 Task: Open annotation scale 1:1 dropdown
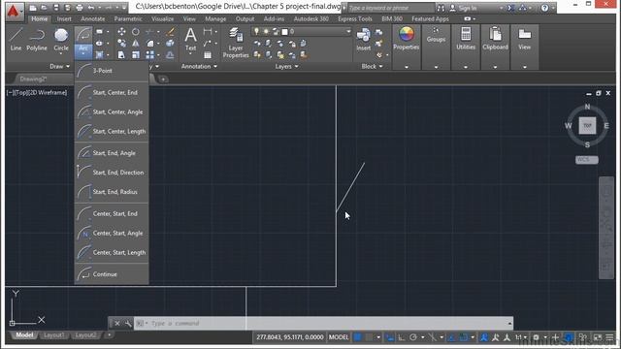tap(520, 337)
